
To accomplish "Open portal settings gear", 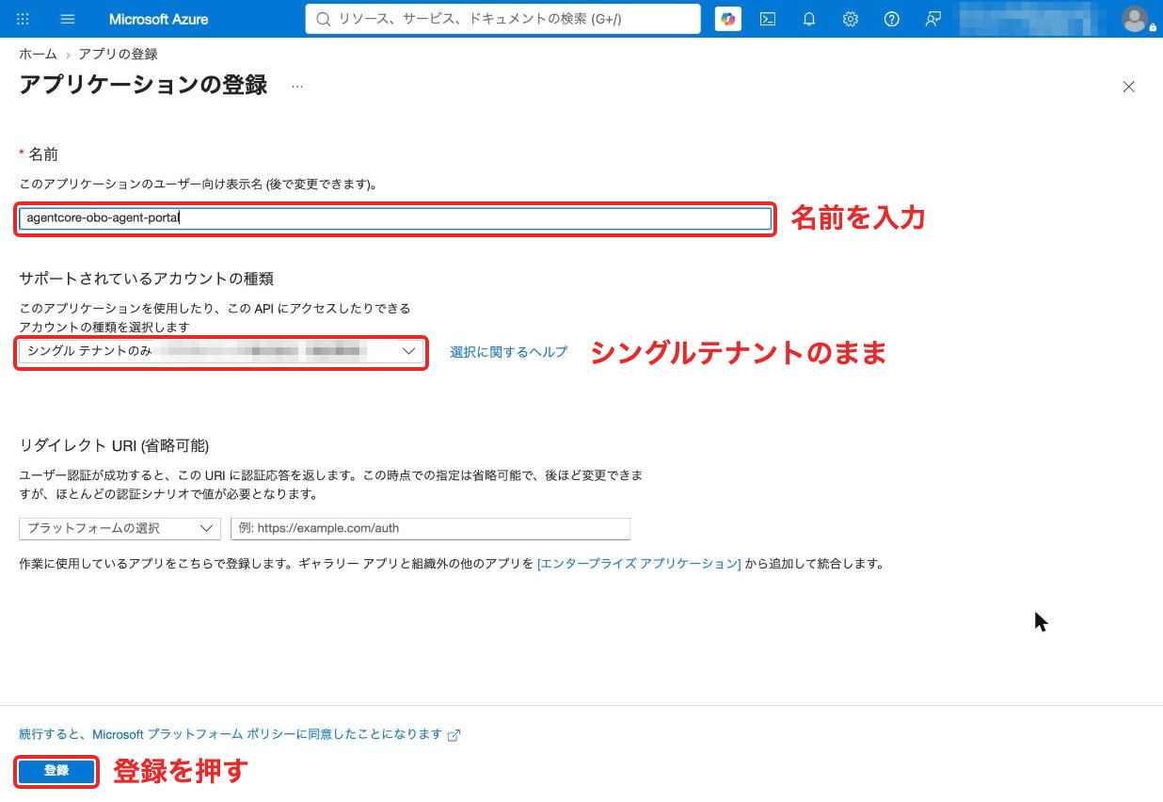I will coord(851,19).
